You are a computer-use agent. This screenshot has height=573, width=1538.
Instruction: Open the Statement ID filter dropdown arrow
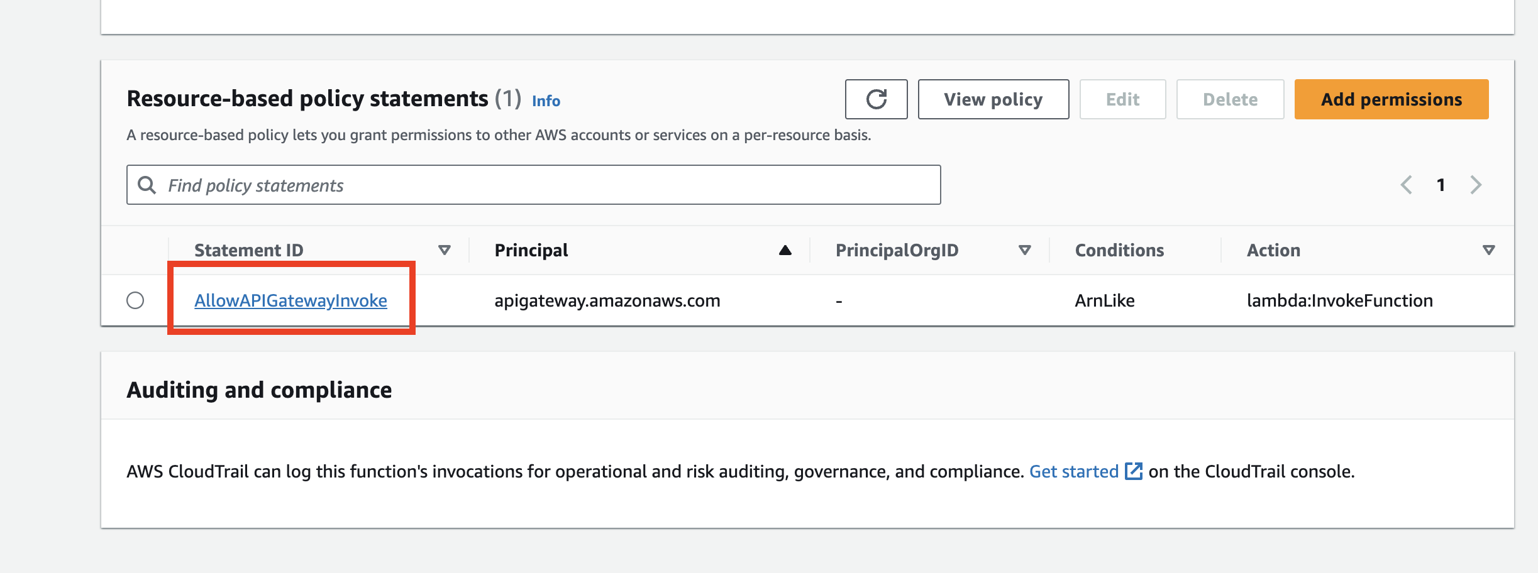(x=445, y=250)
